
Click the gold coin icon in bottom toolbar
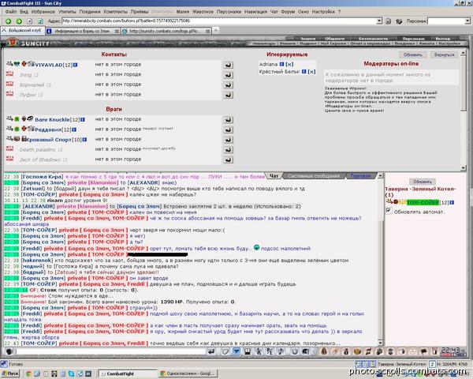357,351
